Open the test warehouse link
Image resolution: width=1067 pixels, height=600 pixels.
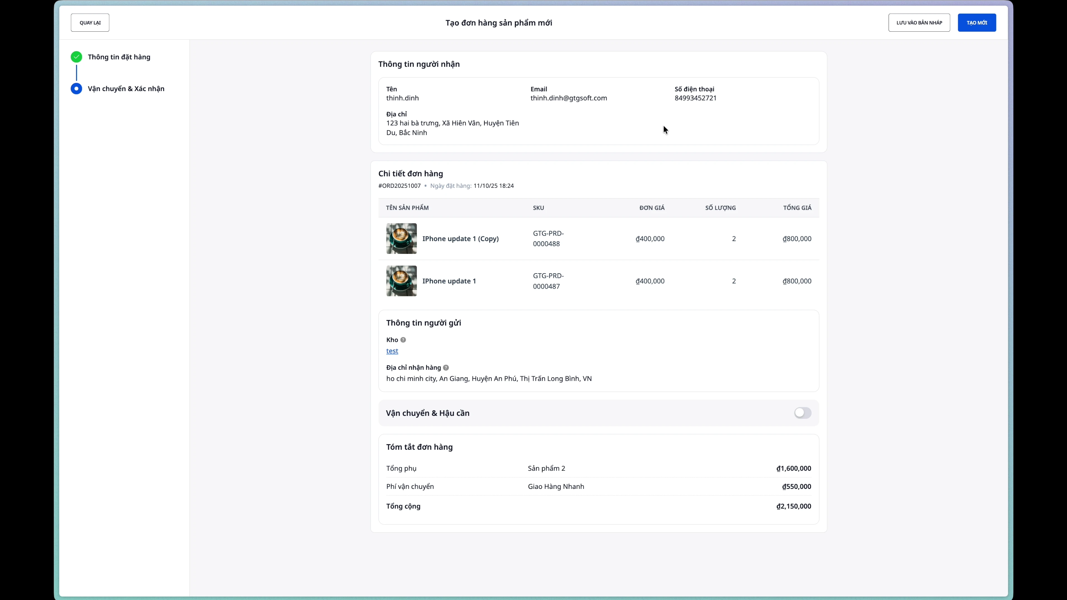click(x=392, y=351)
